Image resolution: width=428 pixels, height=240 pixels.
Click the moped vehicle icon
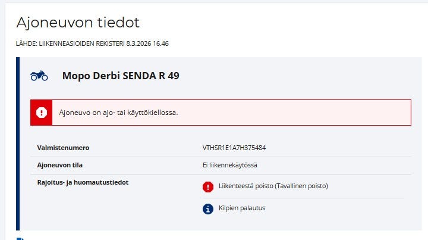39,76
